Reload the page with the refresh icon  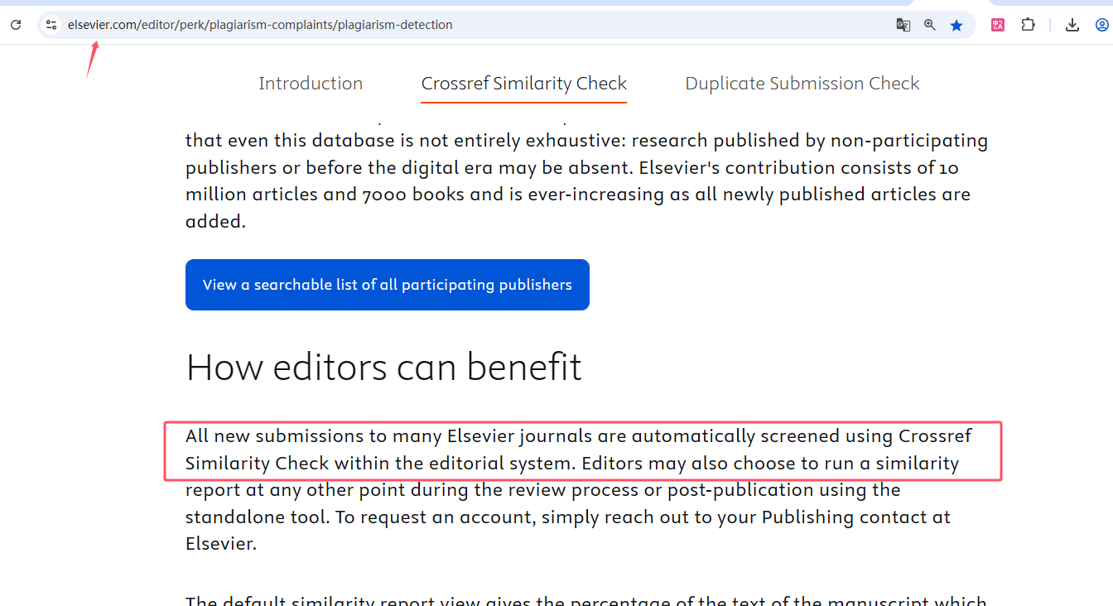tap(15, 25)
